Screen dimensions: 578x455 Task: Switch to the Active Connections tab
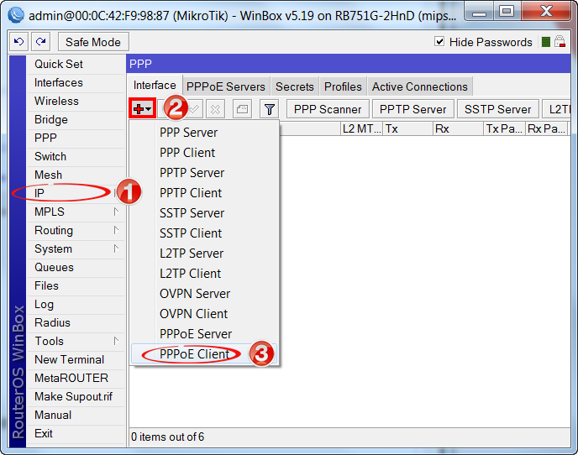tap(419, 86)
